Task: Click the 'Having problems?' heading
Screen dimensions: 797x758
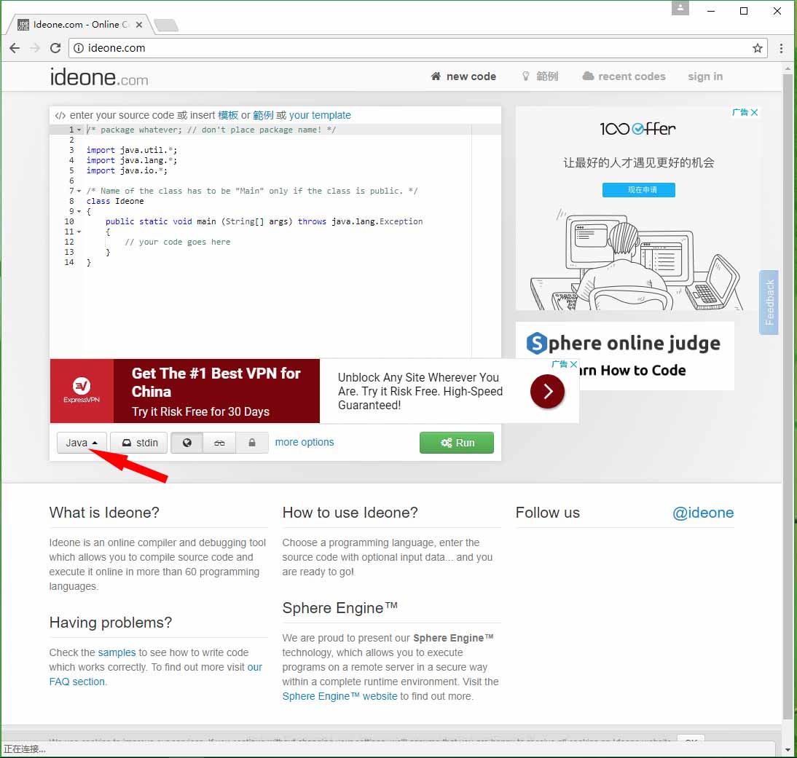Action: click(111, 623)
